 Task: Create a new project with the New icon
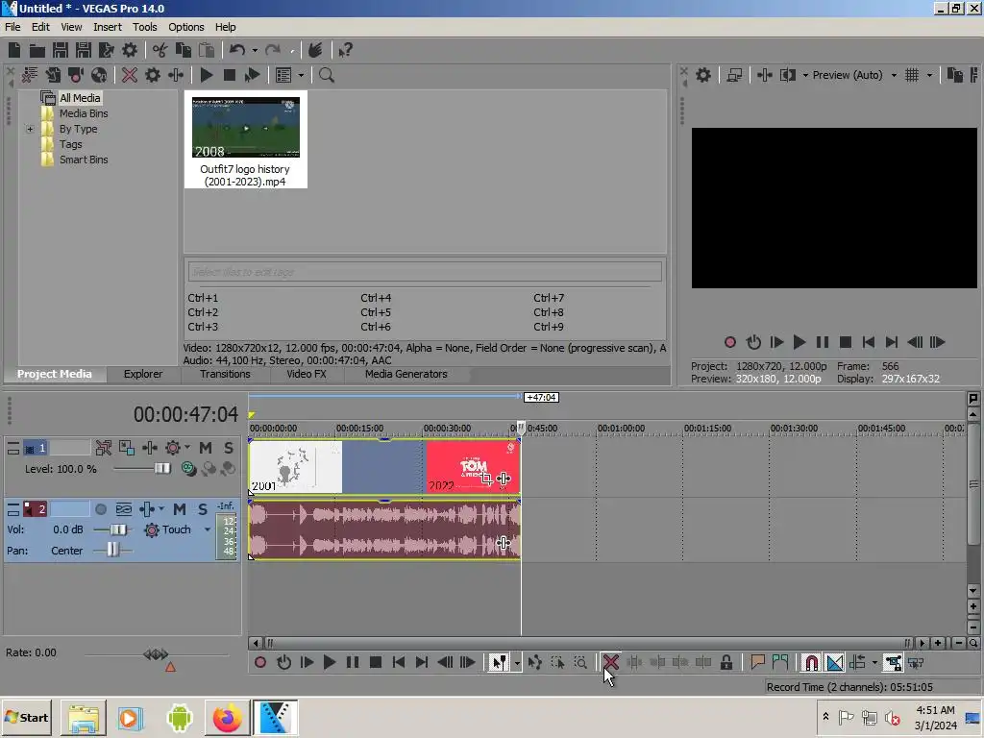[x=14, y=50]
